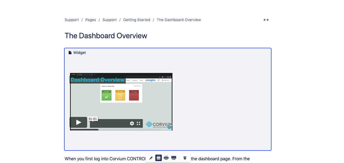This screenshot has height=163, width=344.
Task: Seek on the video progress bar
Action: click(110, 123)
